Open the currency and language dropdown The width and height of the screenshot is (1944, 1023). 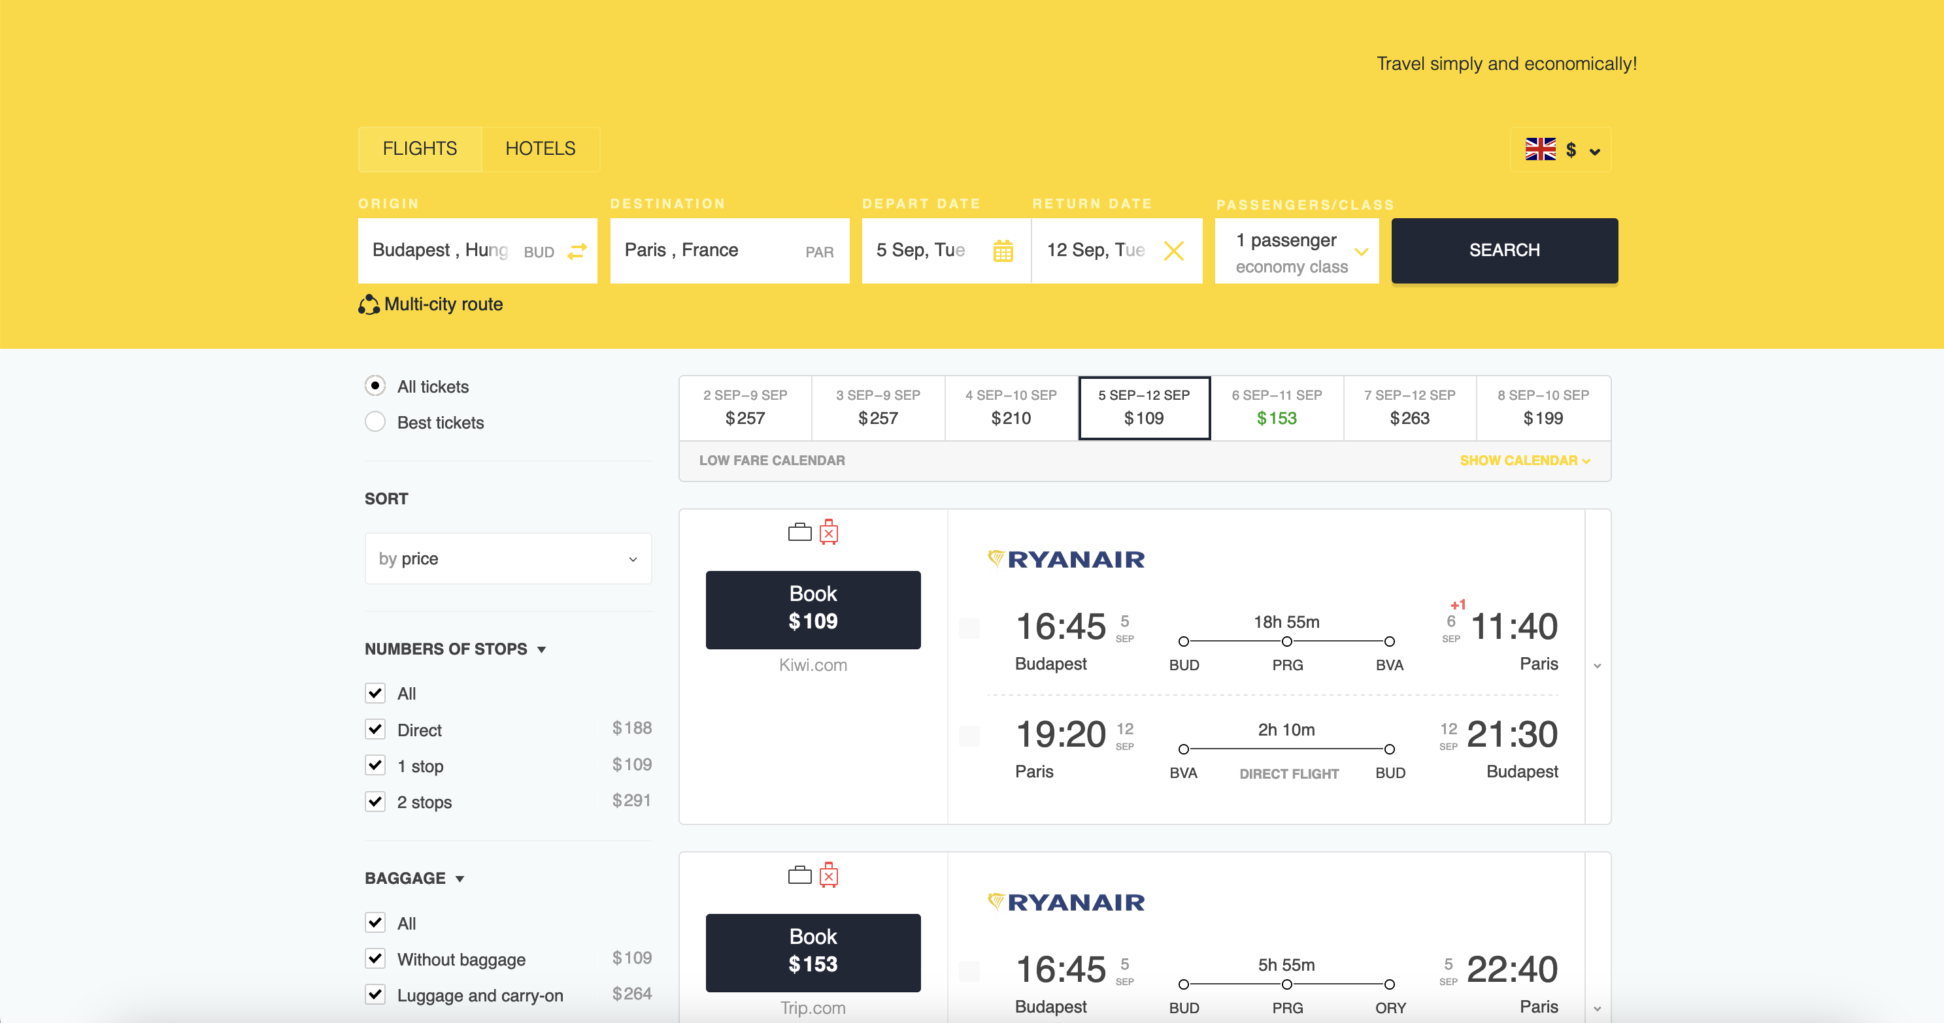coord(1560,150)
